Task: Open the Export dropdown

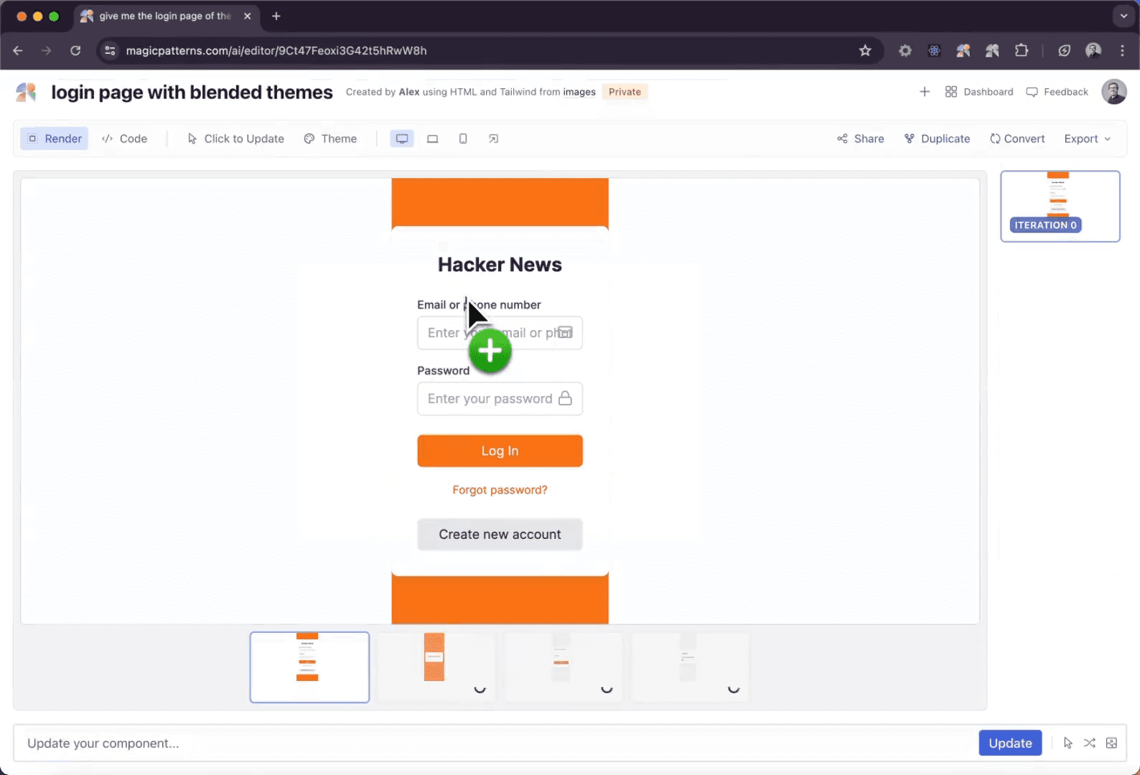Action: click(x=1087, y=138)
